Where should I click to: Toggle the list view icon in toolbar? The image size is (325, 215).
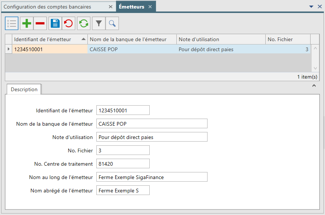[x=11, y=23]
